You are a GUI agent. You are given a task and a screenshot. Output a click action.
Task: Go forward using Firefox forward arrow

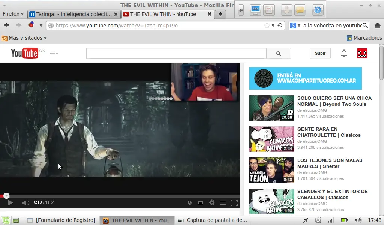(19, 25)
